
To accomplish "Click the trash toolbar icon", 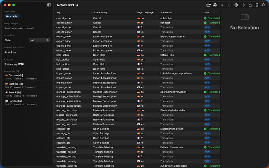I will coord(257,5).
